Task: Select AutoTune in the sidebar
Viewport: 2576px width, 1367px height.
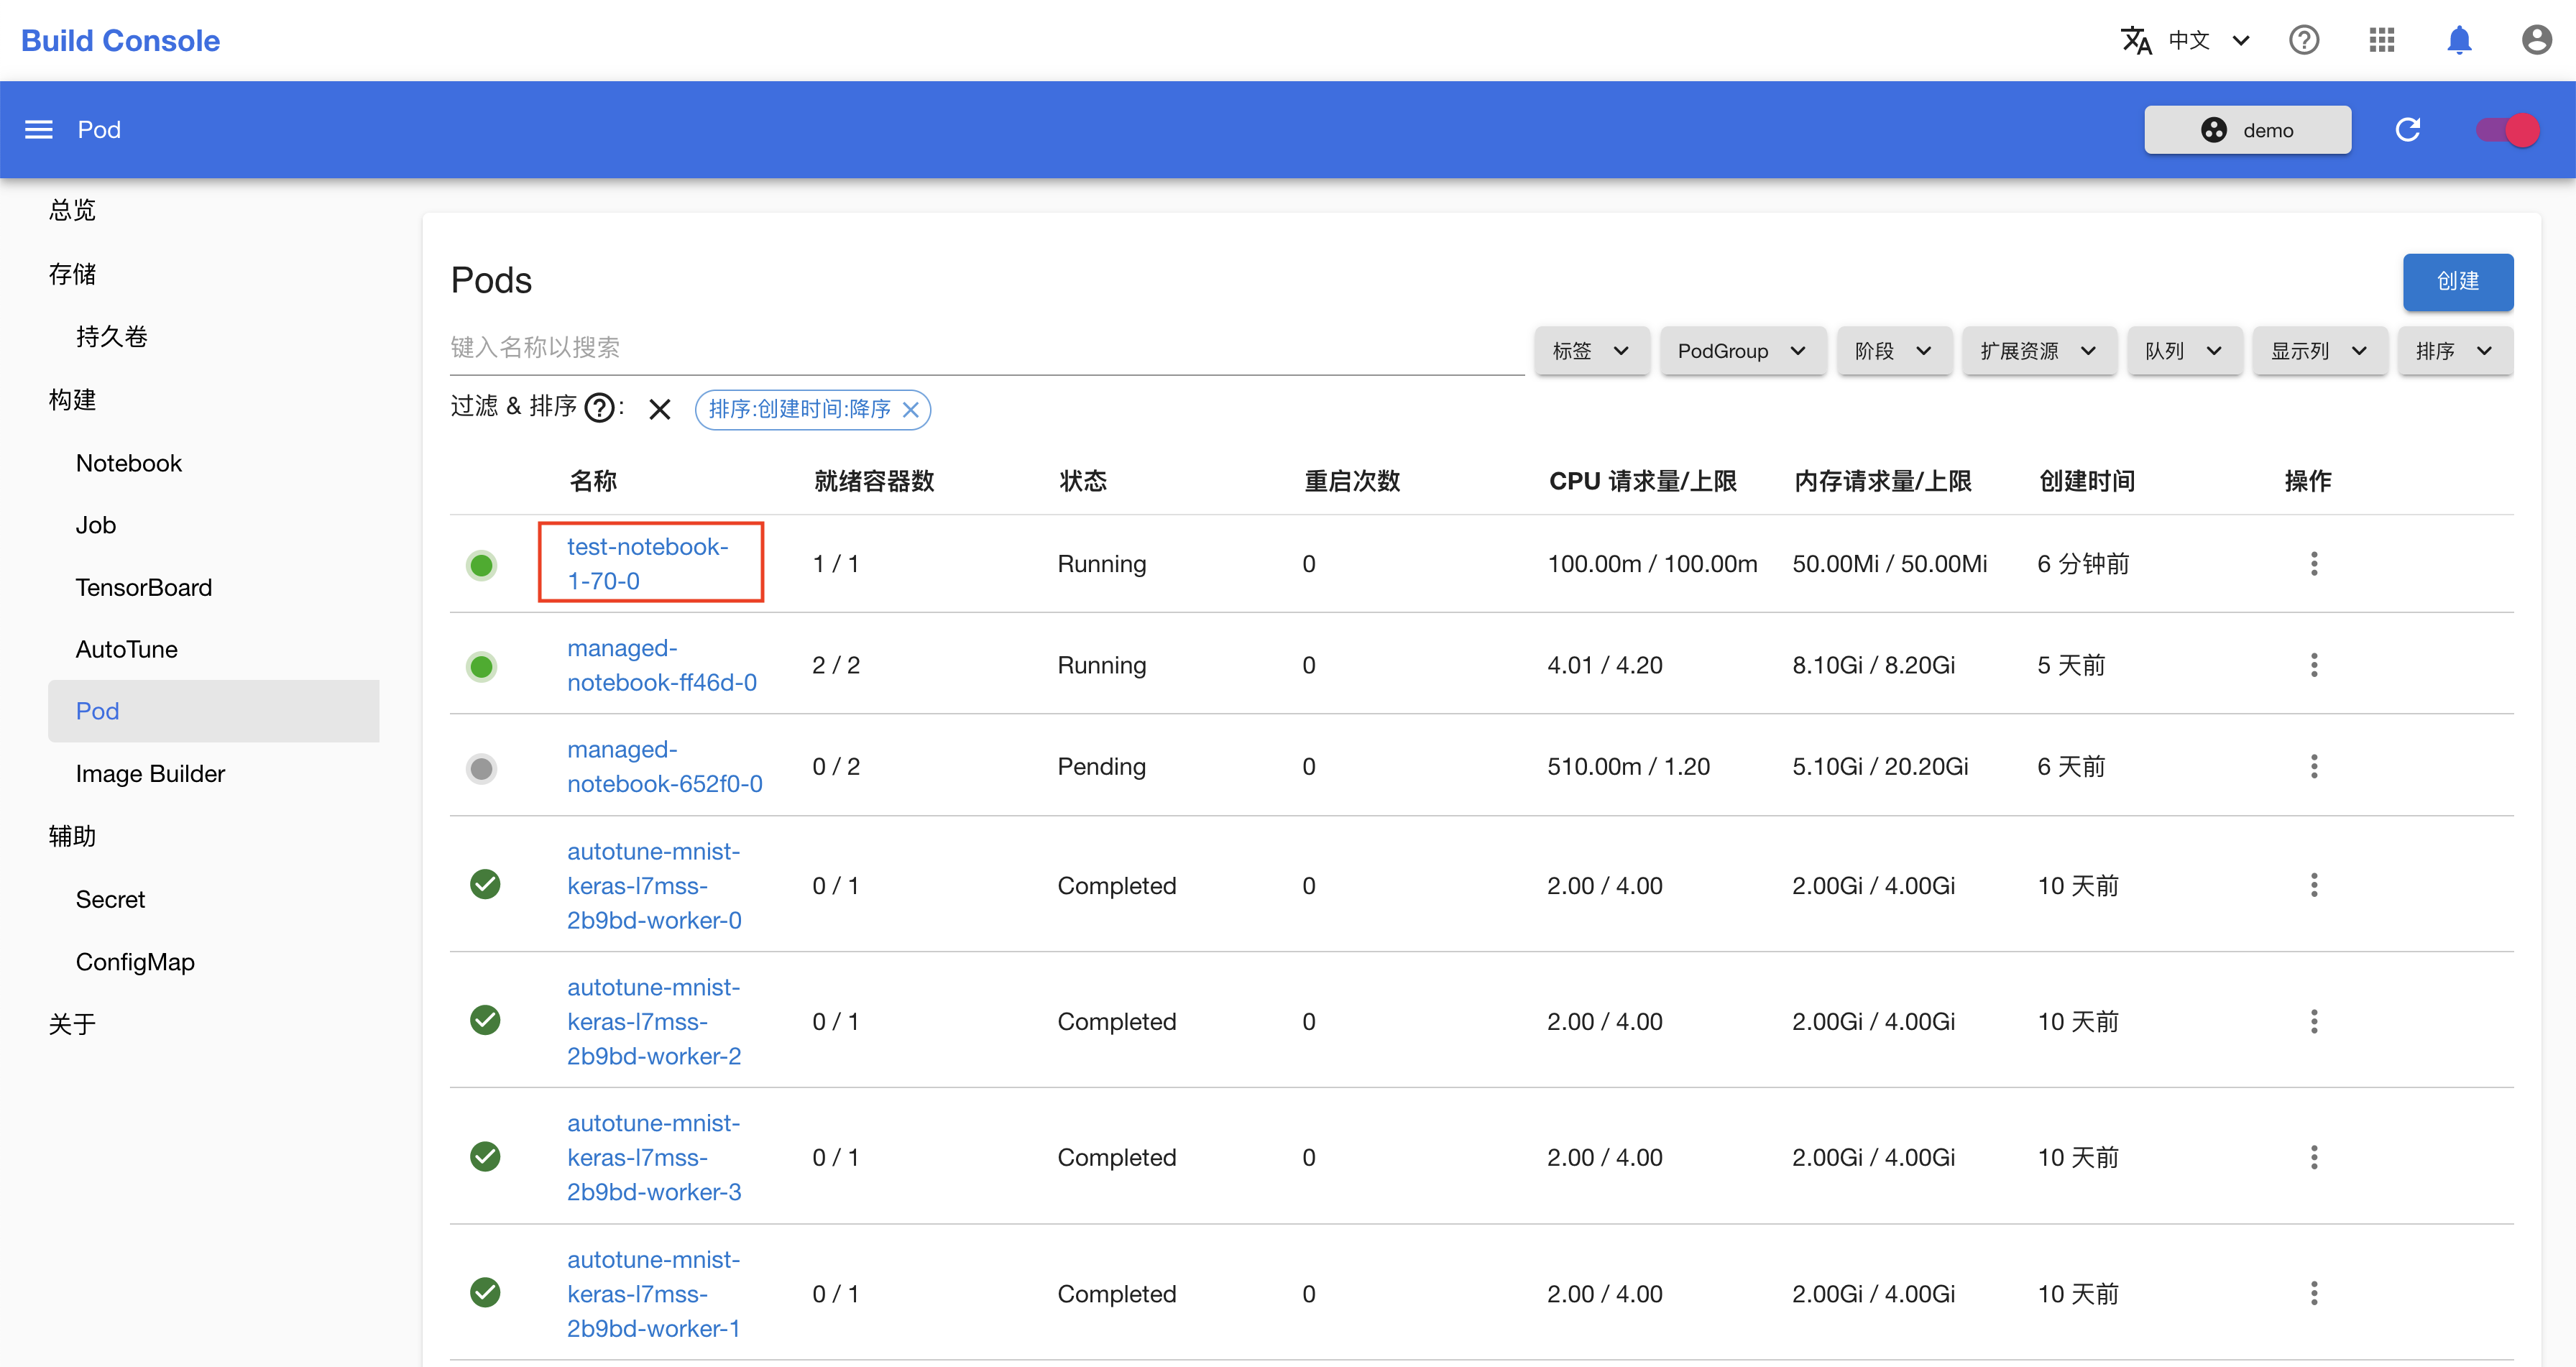Action: point(127,649)
